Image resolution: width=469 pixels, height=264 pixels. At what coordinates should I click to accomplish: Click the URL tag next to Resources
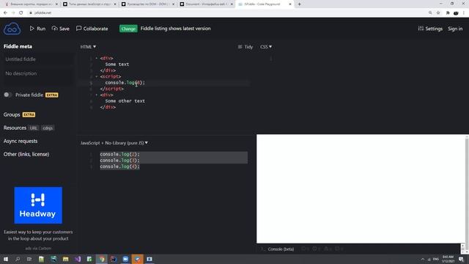click(x=34, y=128)
